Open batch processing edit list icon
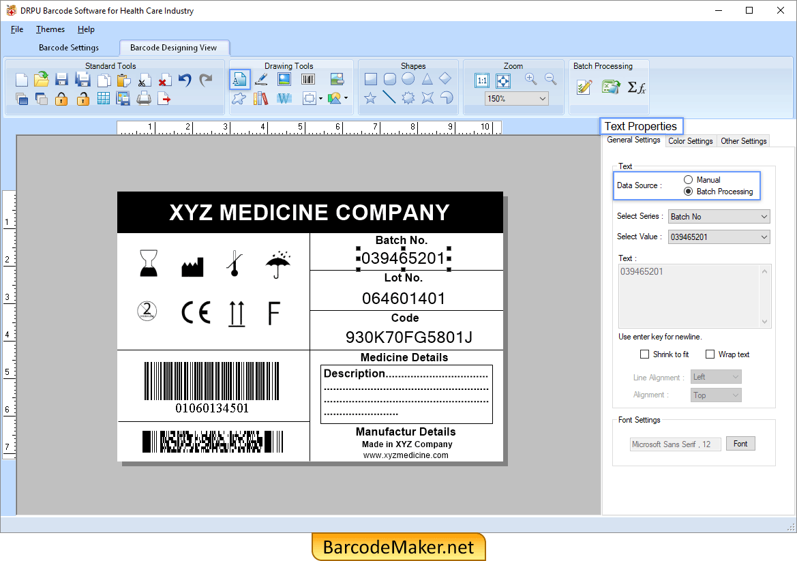Image resolution: width=797 pixels, height=561 pixels. (x=584, y=87)
